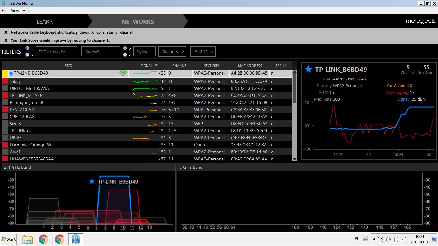Viewport: 438px width, 246px height.
Task: Click the star on the 2.4 GHz graph label
Action: click(92, 181)
